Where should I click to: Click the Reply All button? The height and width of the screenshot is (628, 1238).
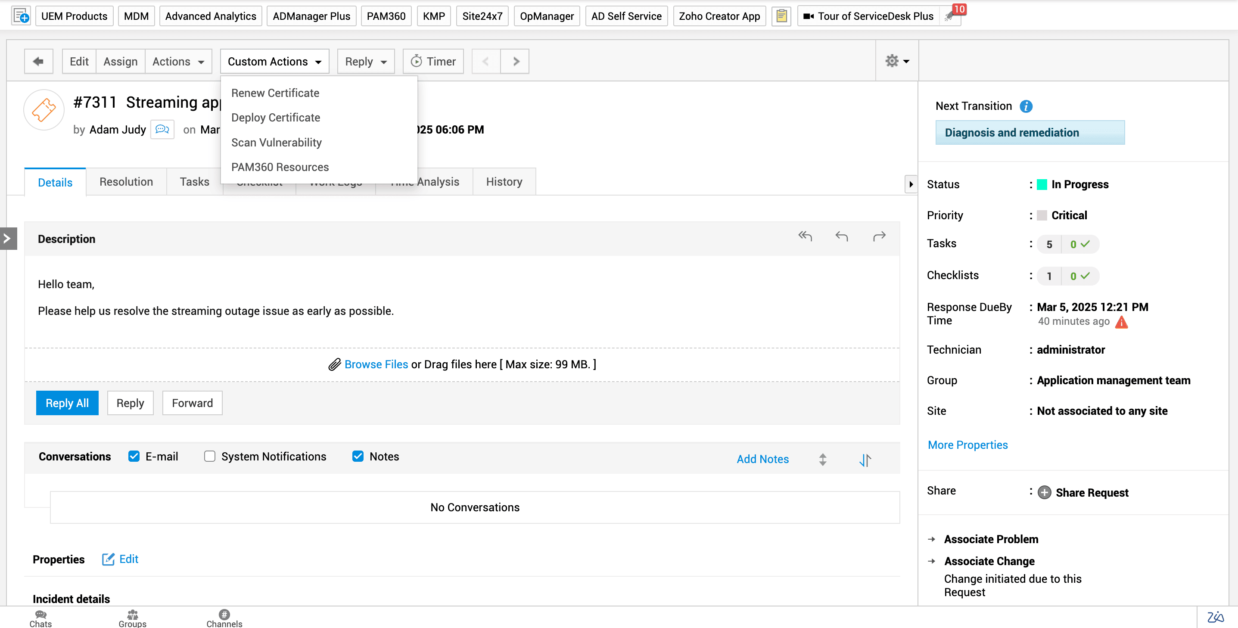[67, 403]
